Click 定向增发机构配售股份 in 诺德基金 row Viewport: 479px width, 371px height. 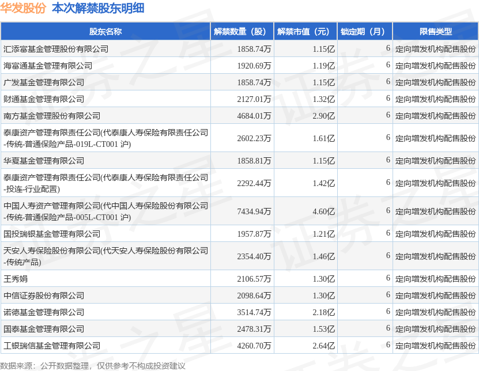pos(436,312)
